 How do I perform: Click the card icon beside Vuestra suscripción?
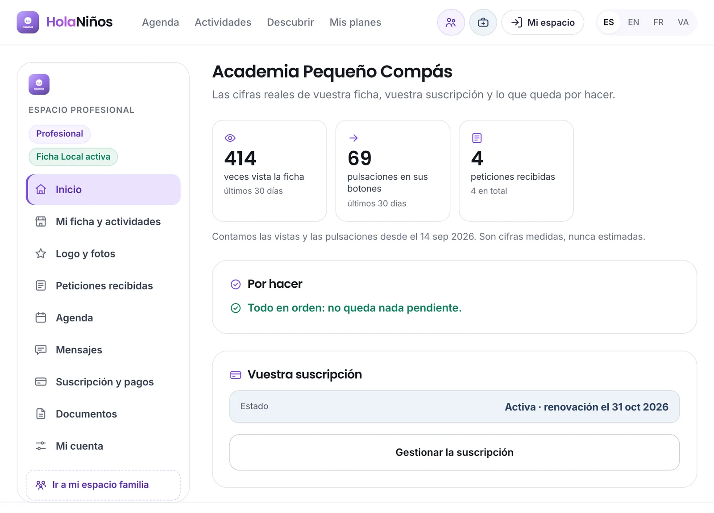pos(236,375)
